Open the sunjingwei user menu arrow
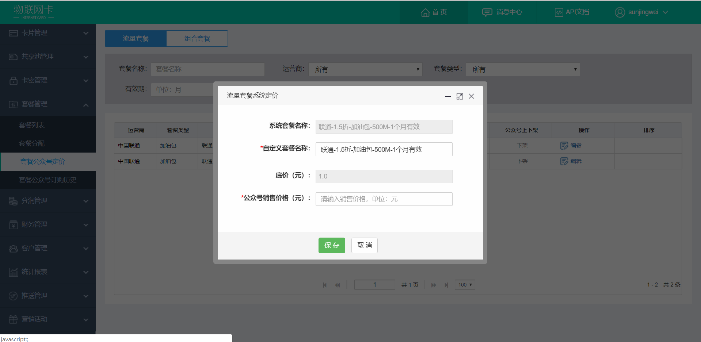Viewport: 701px width, 342px height. (x=666, y=12)
